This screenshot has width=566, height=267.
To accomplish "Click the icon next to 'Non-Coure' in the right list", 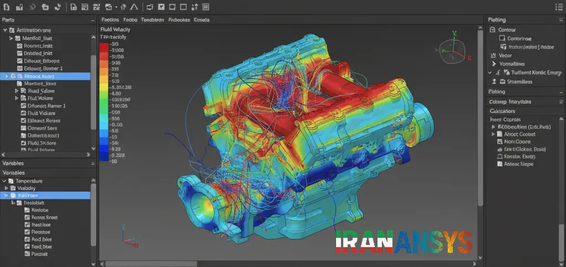I will click(x=500, y=142).
